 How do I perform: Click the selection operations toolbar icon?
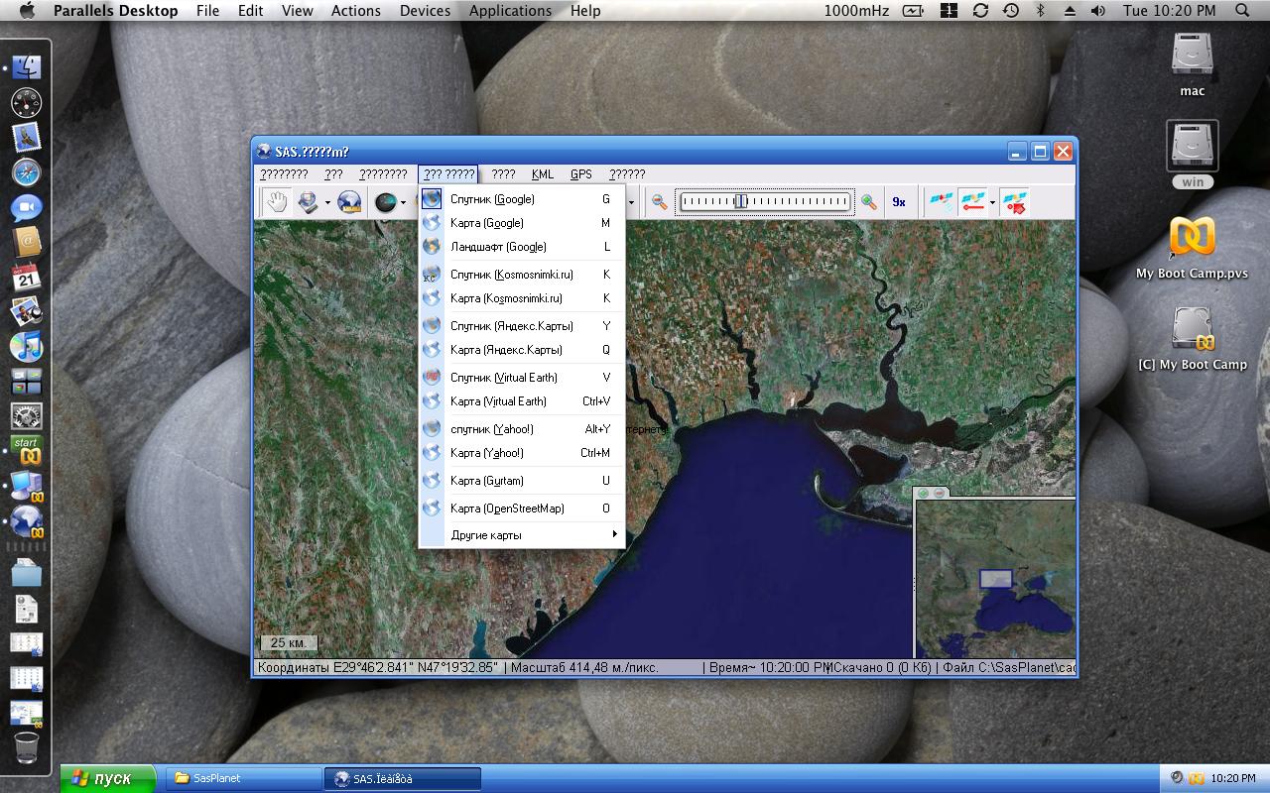pos(309,202)
